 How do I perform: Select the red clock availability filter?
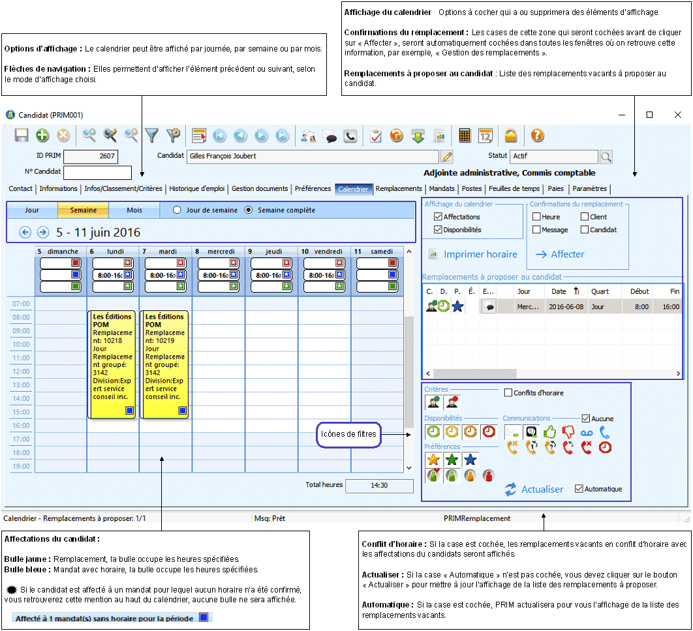click(x=489, y=432)
